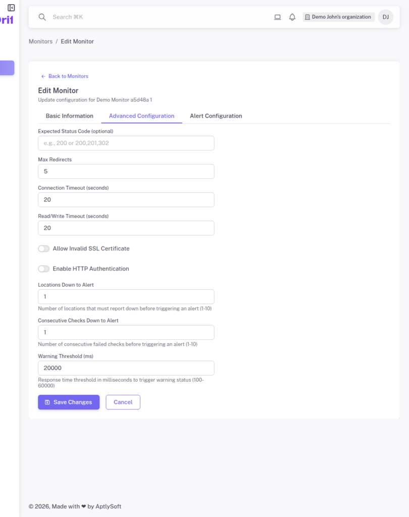Click the Expected Status Code input field
This screenshot has height=517, width=409.
tap(126, 143)
